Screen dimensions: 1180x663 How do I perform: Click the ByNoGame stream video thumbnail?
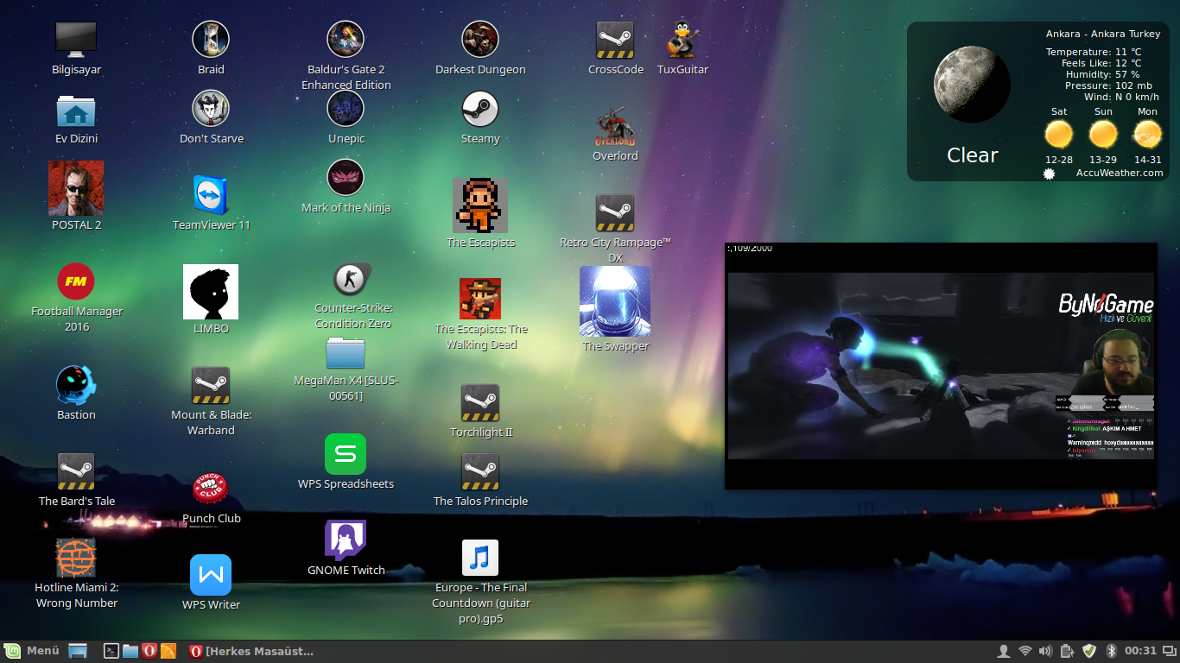(940, 366)
